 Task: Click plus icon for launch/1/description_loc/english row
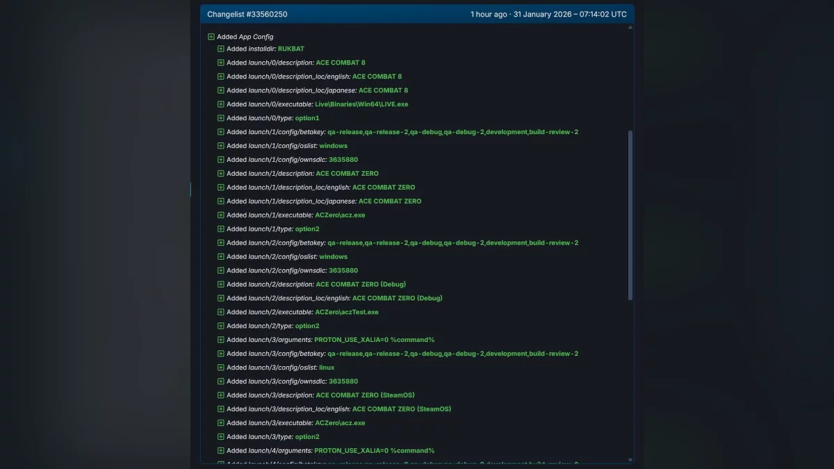click(x=221, y=188)
